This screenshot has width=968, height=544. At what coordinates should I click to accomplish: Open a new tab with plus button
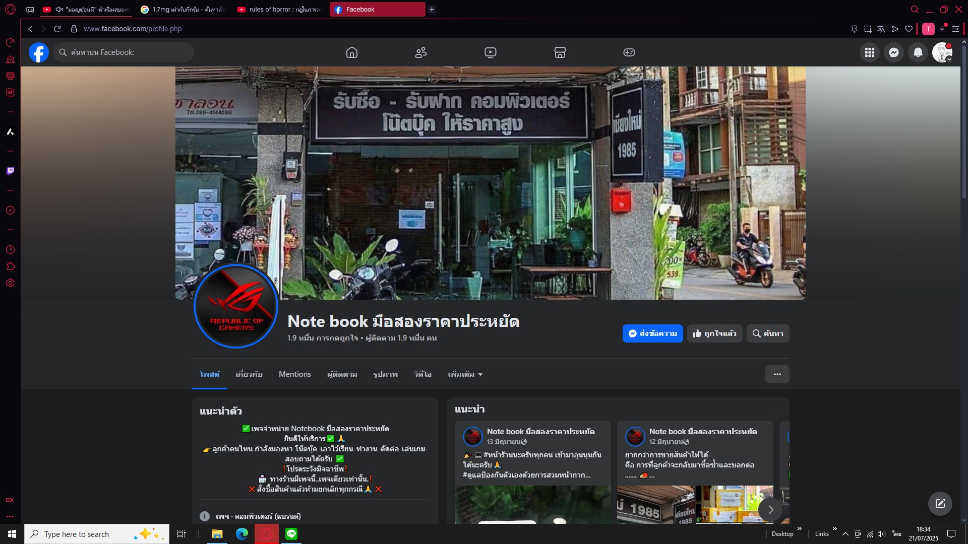[432, 9]
